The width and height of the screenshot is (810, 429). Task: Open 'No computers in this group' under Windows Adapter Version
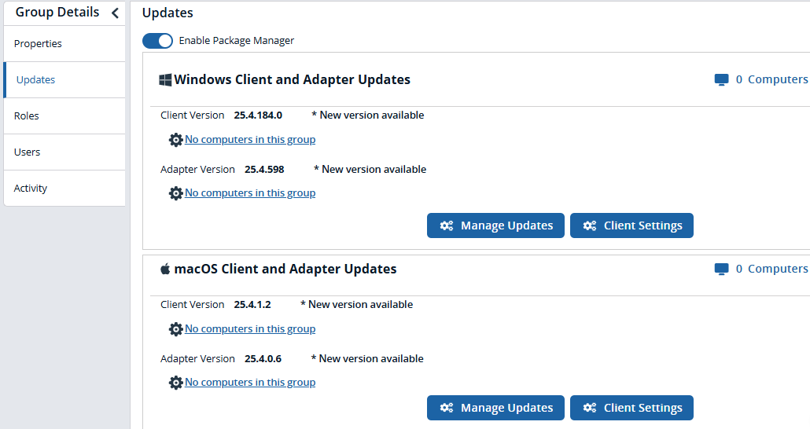tap(250, 192)
